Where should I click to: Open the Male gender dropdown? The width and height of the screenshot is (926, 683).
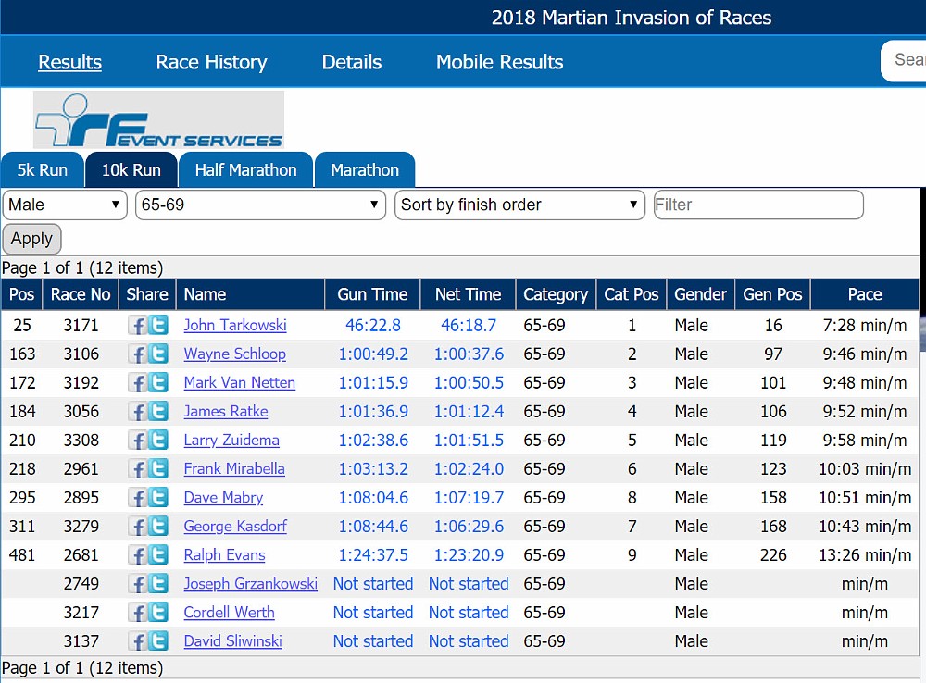click(65, 205)
